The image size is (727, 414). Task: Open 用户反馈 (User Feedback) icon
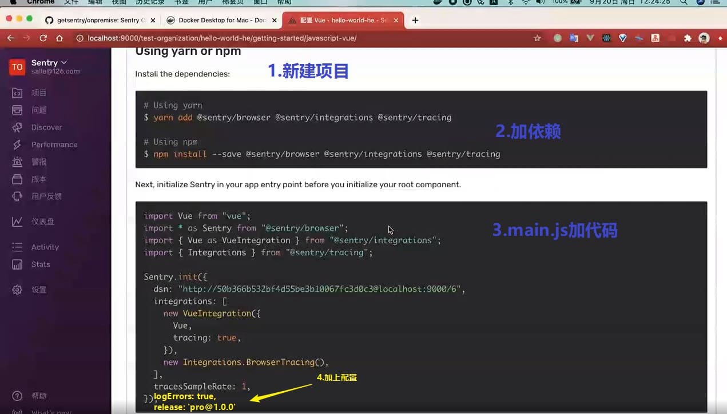(17, 196)
